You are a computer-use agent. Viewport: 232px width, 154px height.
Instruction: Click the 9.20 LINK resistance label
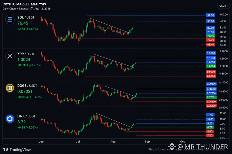(210, 123)
